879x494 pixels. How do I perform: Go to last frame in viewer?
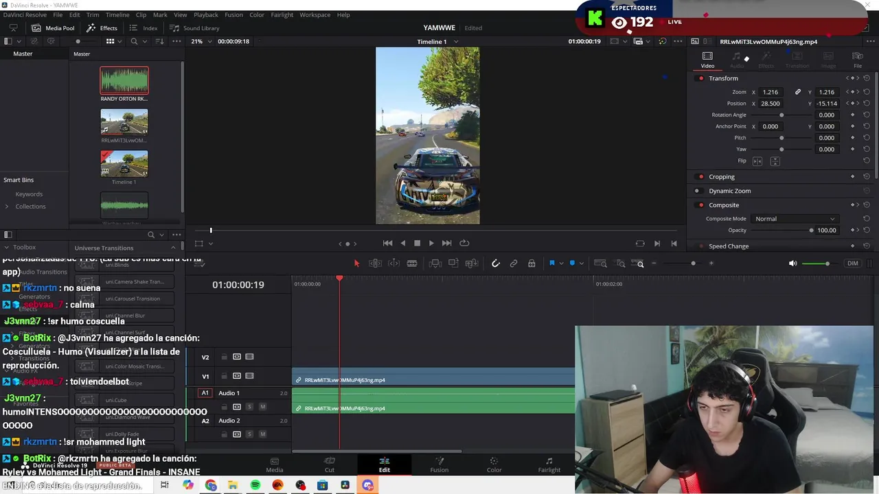point(446,243)
